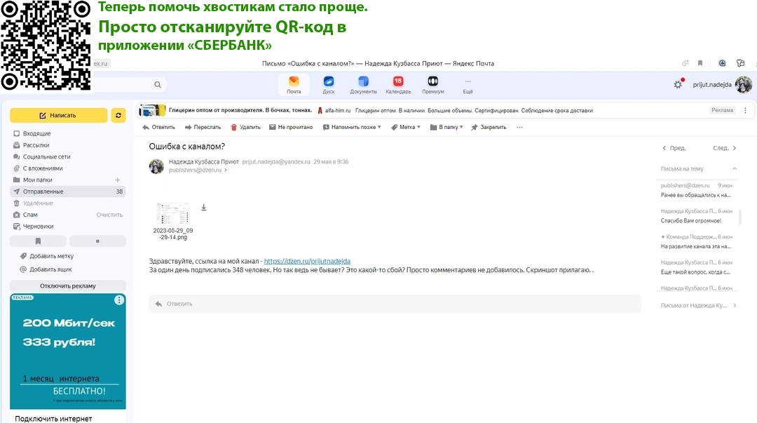Viewport: 757px width, 423px height.
Task: Filter by flagged bookmark button
Action: pos(38,241)
